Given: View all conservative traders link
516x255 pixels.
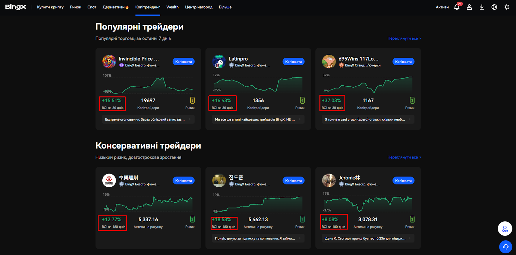Looking at the screenshot, I should tap(404, 157).
